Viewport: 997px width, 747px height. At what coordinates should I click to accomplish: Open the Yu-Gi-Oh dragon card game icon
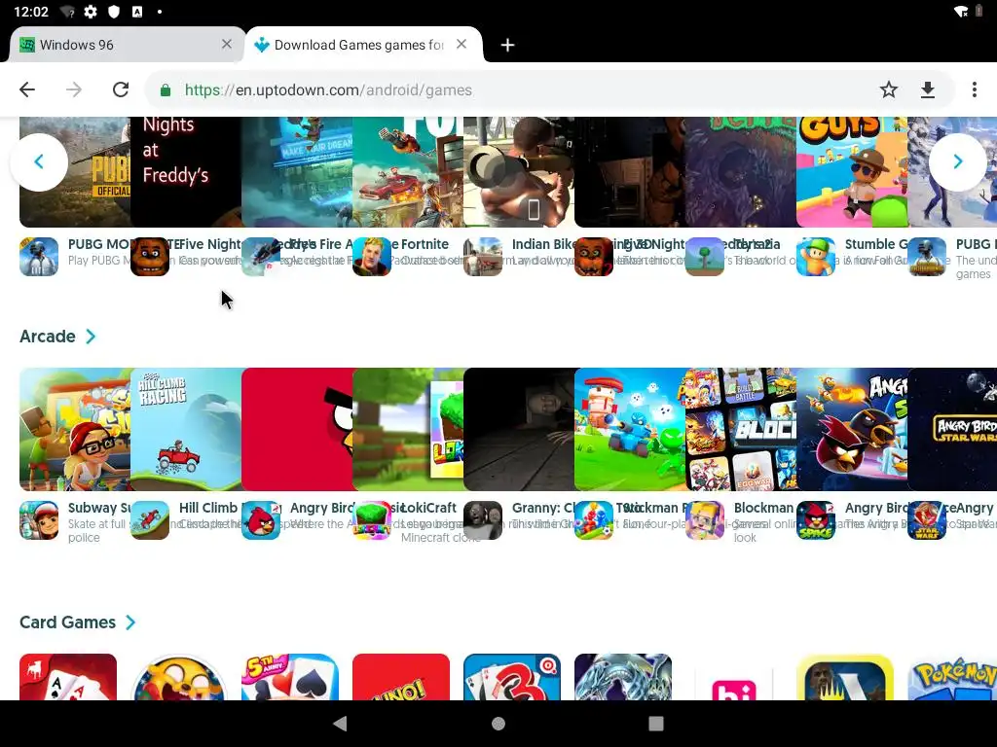click(622, 677)
